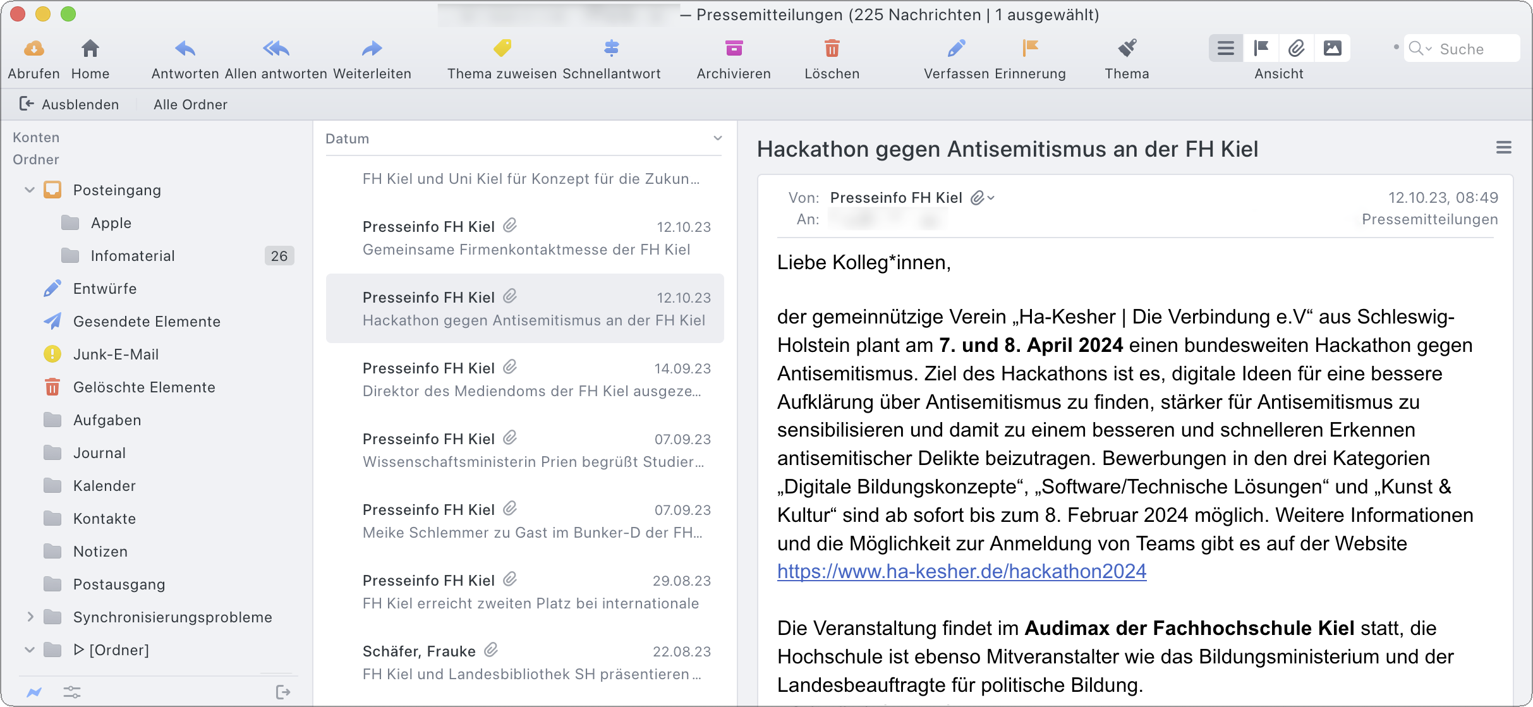
Task: Click the Schnellantwort signpost icon
Action: pyautogui.click(x=611, y=48)
